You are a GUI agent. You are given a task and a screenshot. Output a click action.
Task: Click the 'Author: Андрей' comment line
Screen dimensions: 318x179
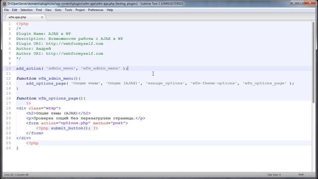pos(33,49)
